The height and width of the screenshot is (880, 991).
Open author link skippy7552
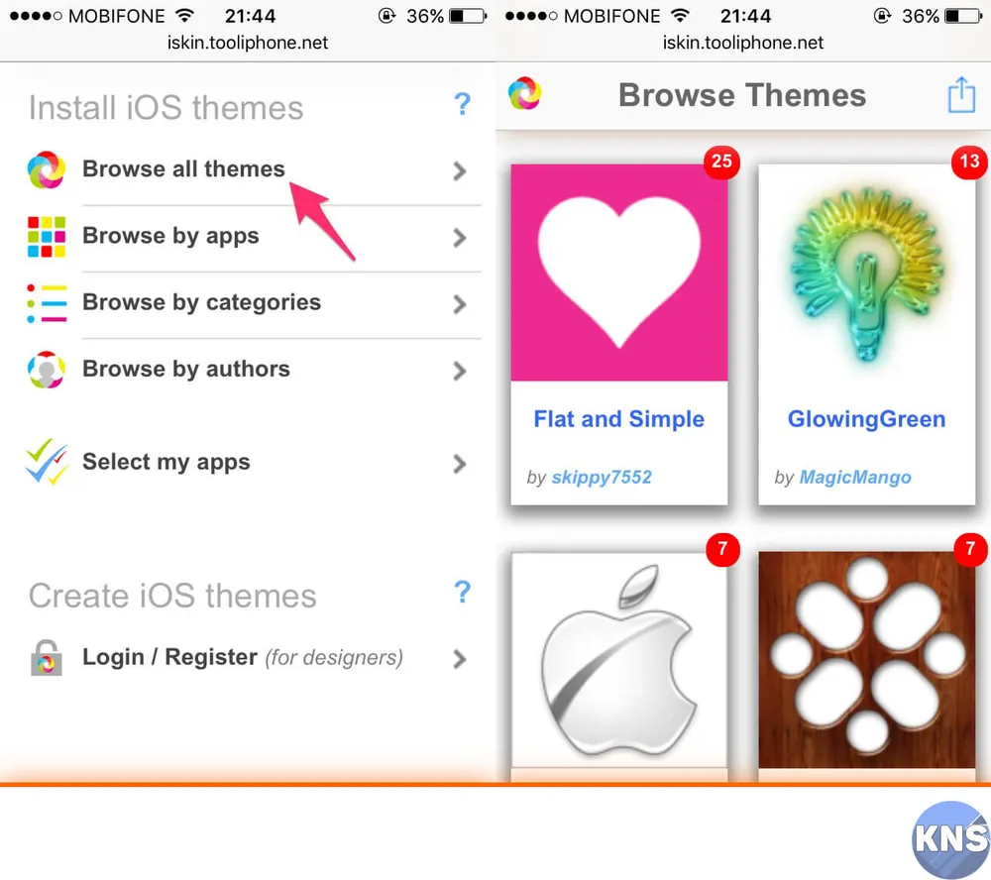tap(602, 478)
